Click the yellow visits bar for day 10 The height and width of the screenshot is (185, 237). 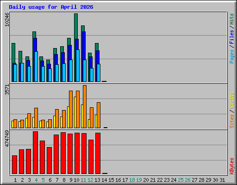[75, 112]
